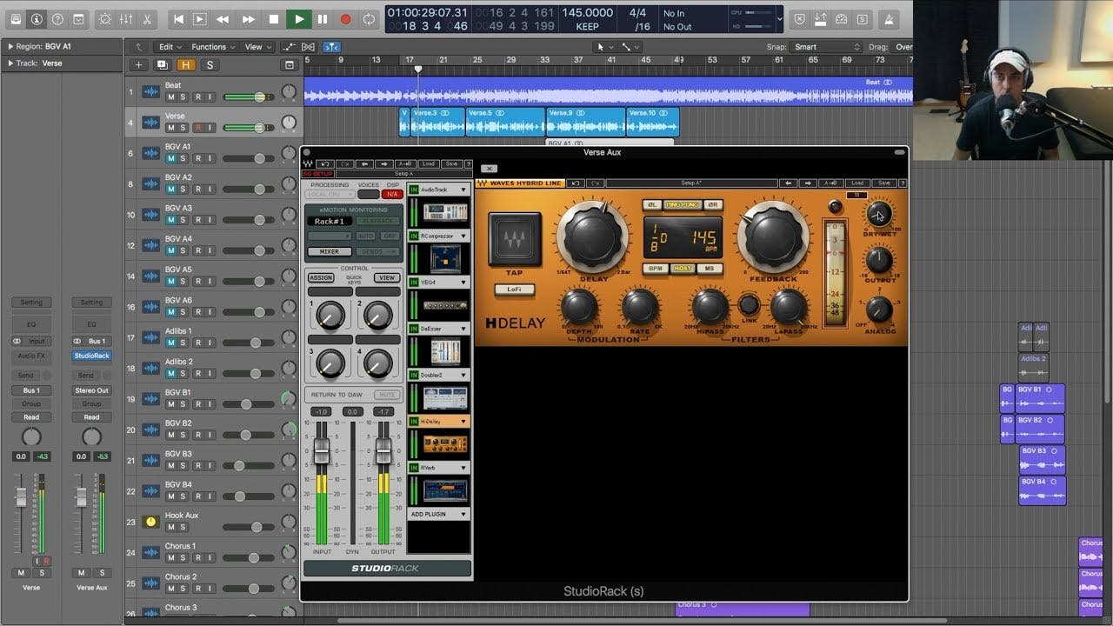Screen dimensions: 1113x626
Task: Click the ASSIGN button in StudioRack control
Action: tap(321, 278)
